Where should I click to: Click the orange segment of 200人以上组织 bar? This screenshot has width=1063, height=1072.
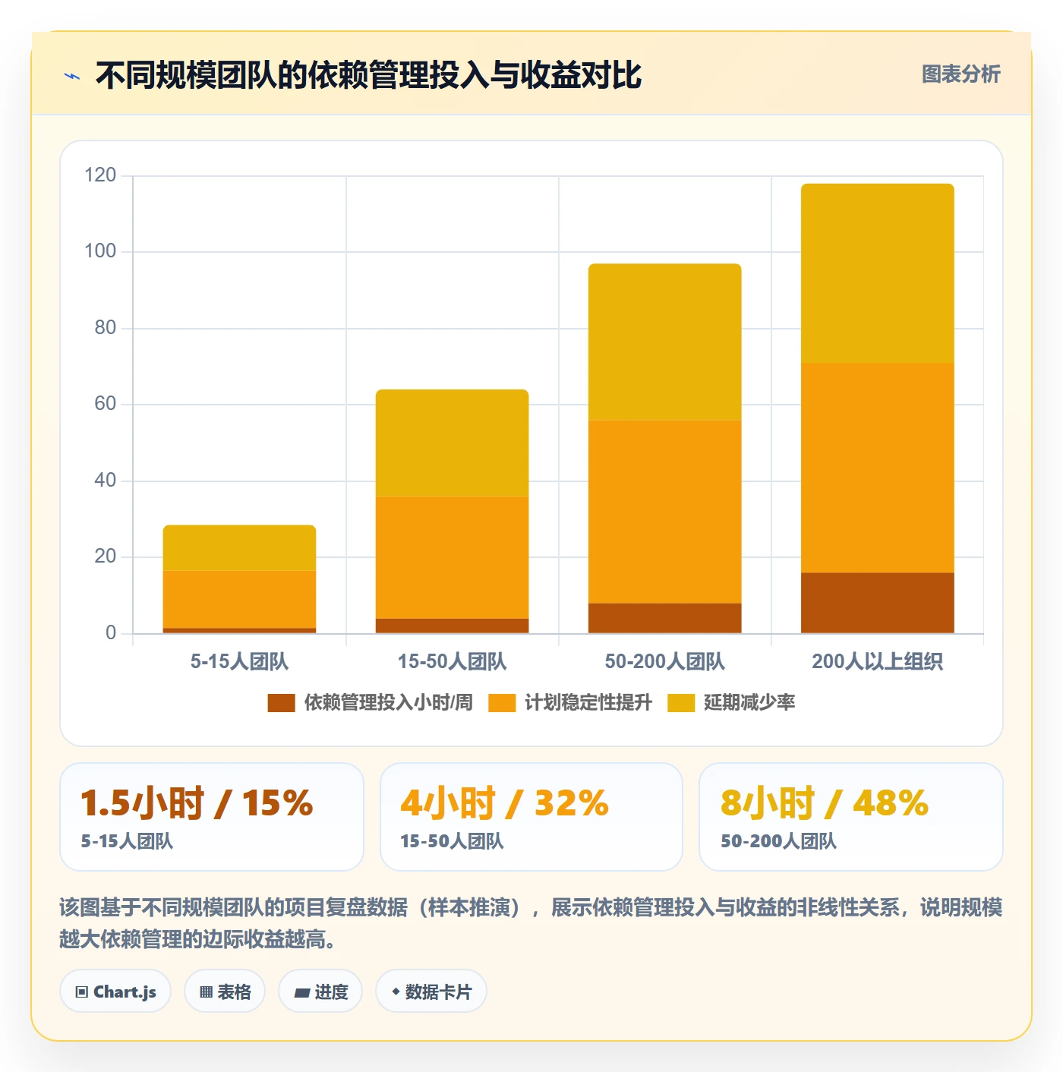tap(877, 468)
